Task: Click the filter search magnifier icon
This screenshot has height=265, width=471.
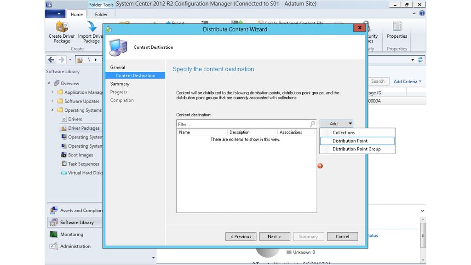Action: point(312,123)
